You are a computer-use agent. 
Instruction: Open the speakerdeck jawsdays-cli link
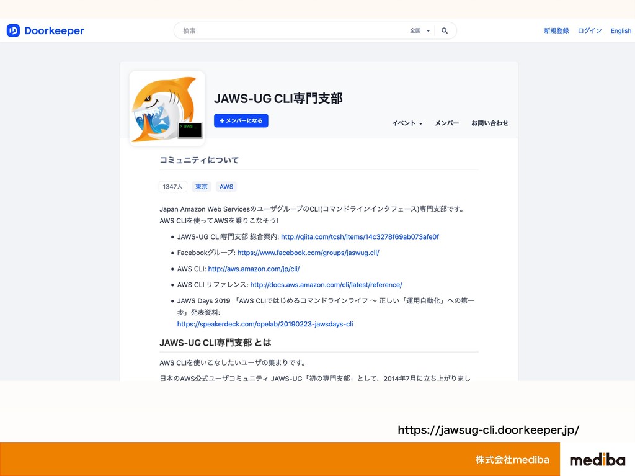tap(265, 325)
